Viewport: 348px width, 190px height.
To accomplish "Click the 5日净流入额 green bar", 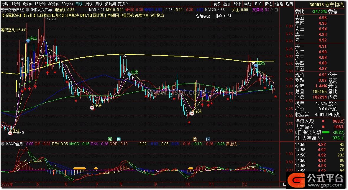I will click(326, 132).
